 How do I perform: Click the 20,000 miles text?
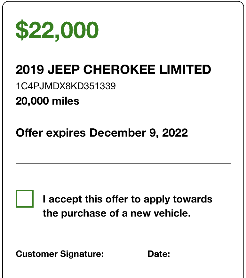pos(47,101)
